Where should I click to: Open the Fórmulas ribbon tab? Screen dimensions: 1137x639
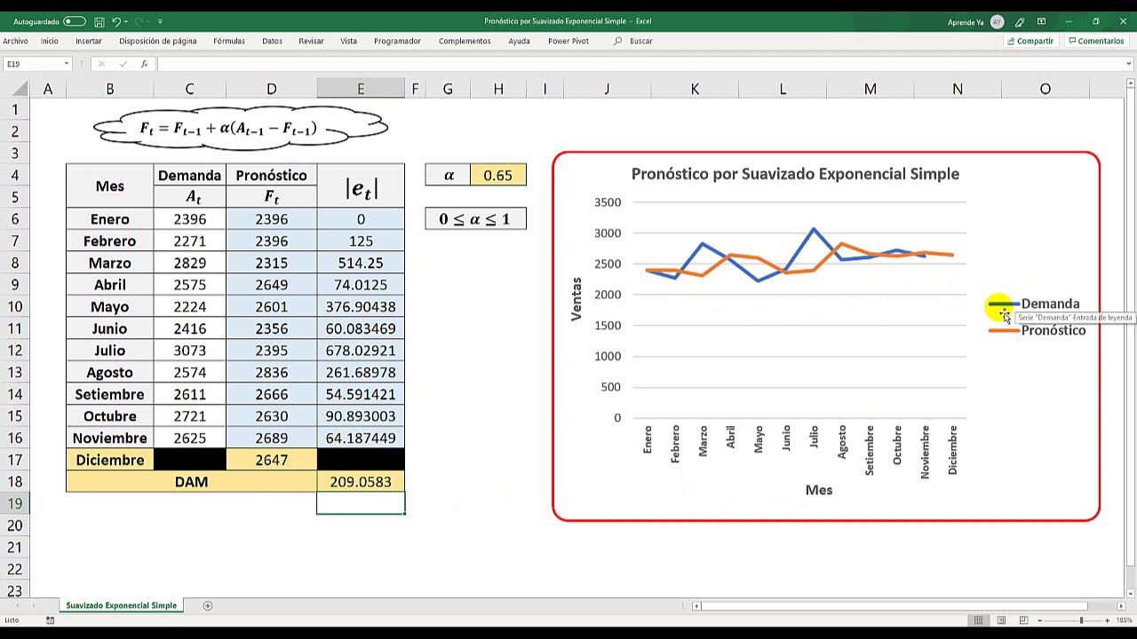coord(229,41)
